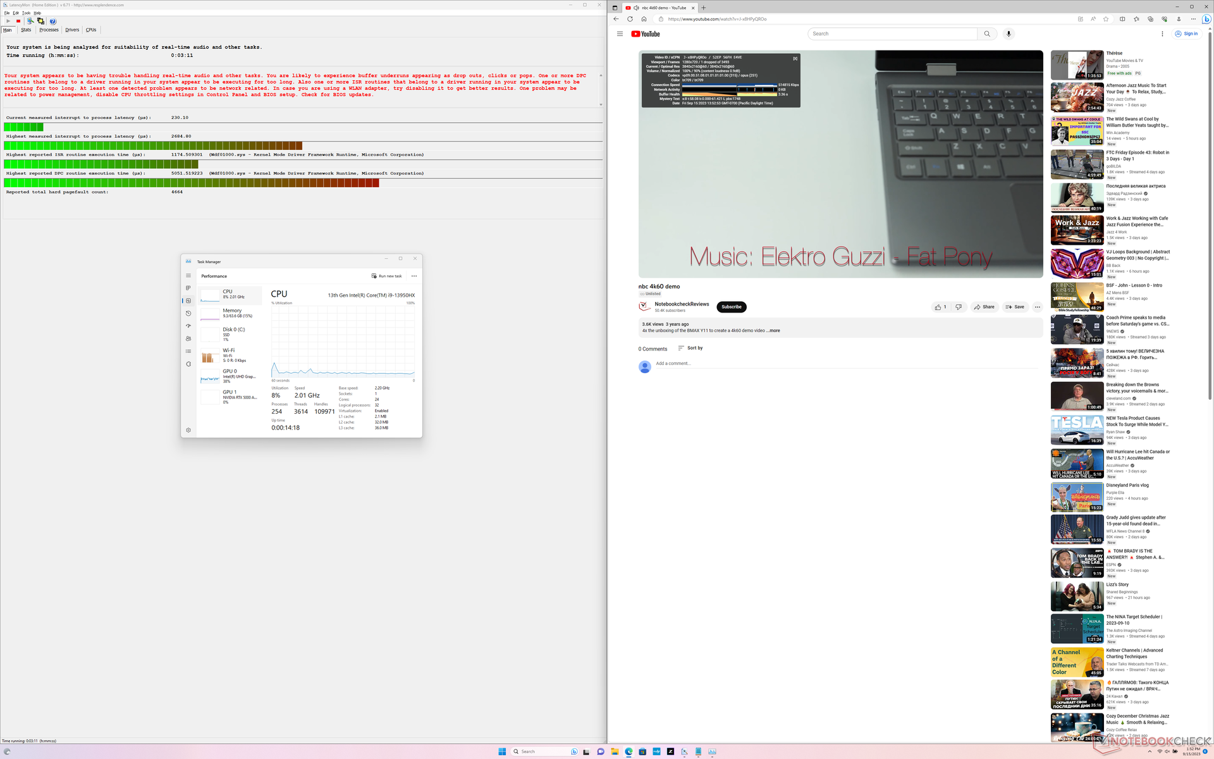Image resolution: width=1214 pixels, height=759 pixels.
Task: Toggle Task Manager hamburger navigation menu
Action: (188, 276)
